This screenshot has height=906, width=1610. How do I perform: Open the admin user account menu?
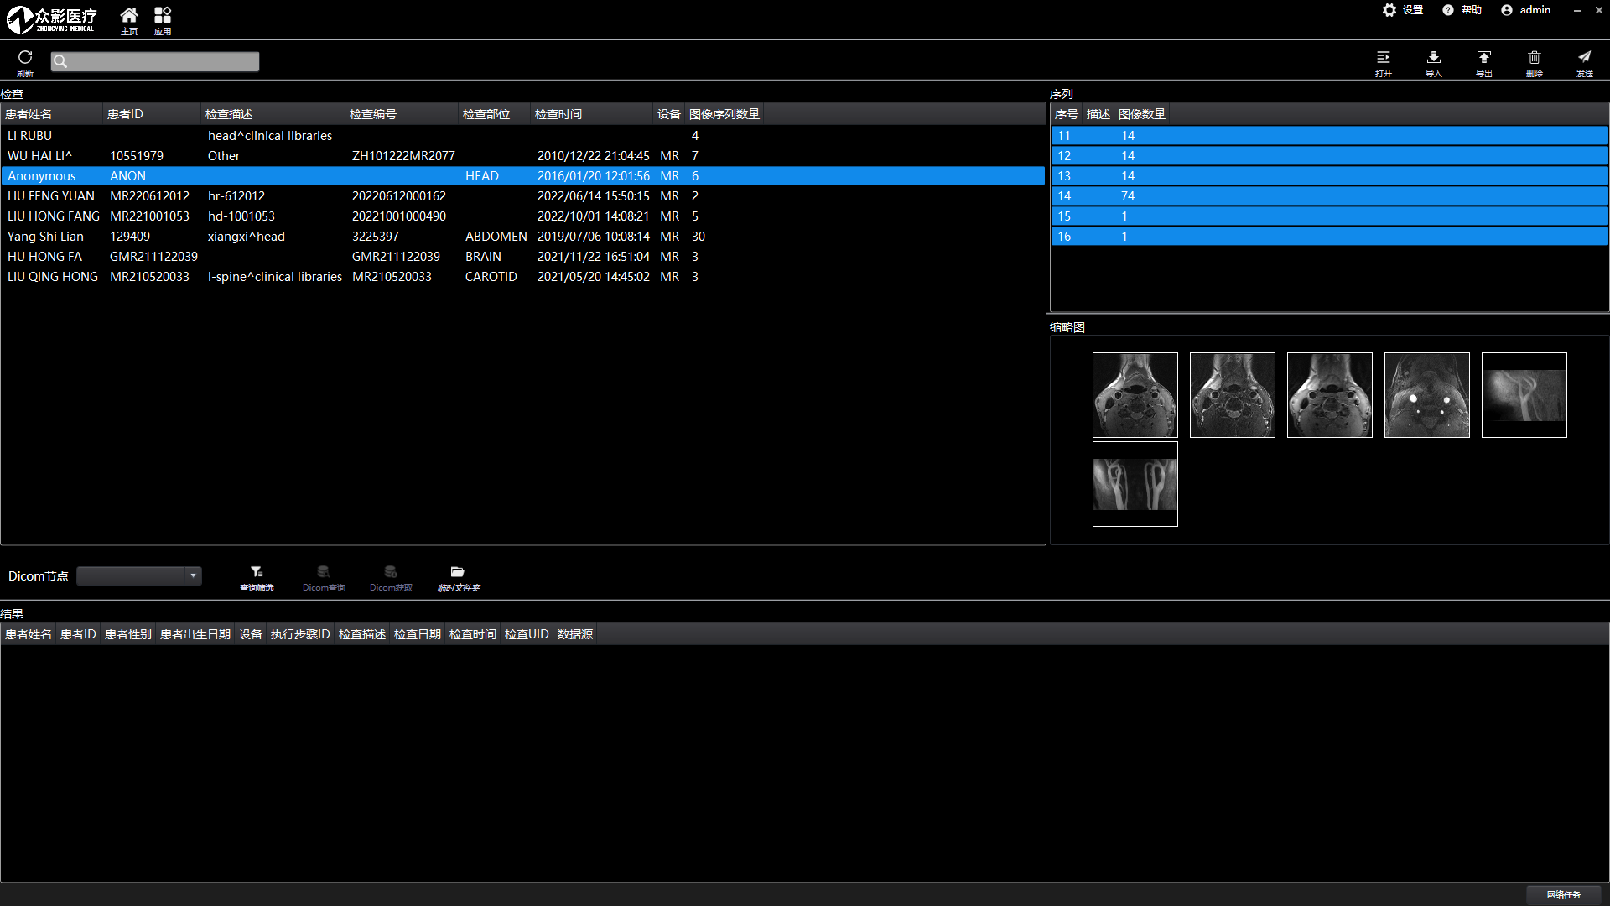1526,10
